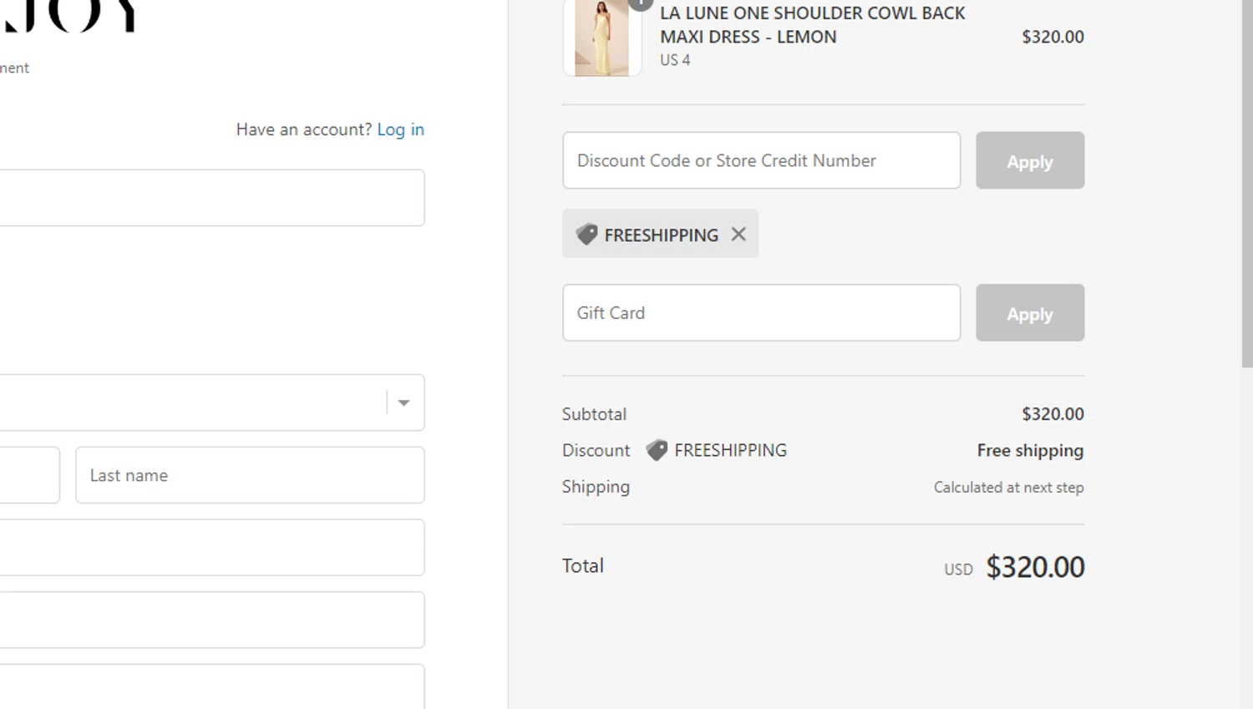Screen dimensions: 1253x709
Task: Follow the Log in link
Action: point(400,129)
